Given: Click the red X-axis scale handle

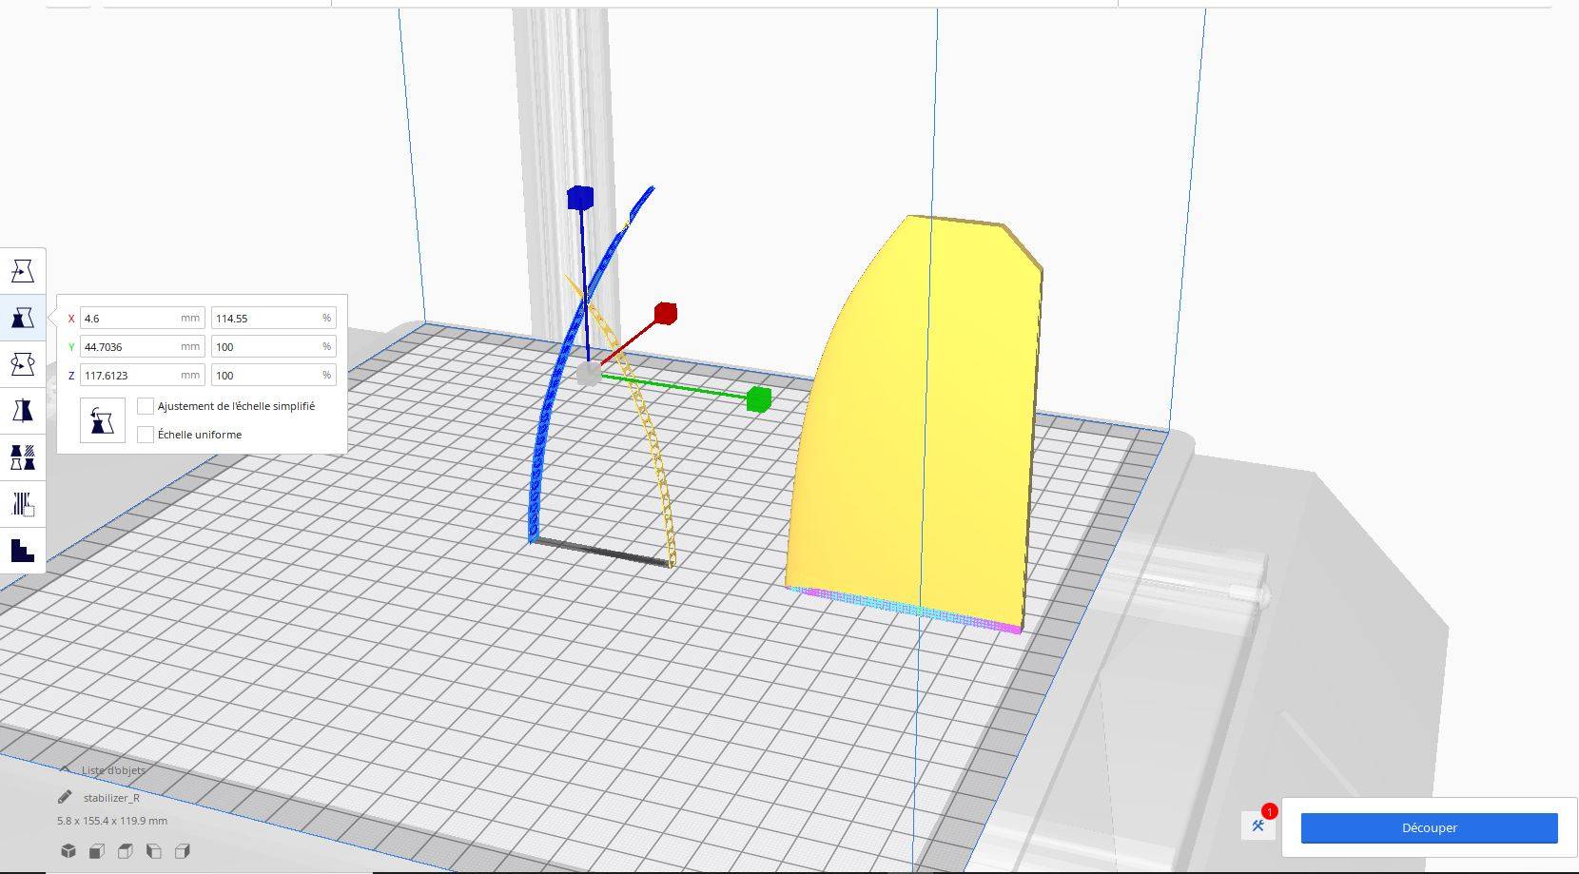Looking at the screenshot, I should pyautogui.click(x=666, y=313).
